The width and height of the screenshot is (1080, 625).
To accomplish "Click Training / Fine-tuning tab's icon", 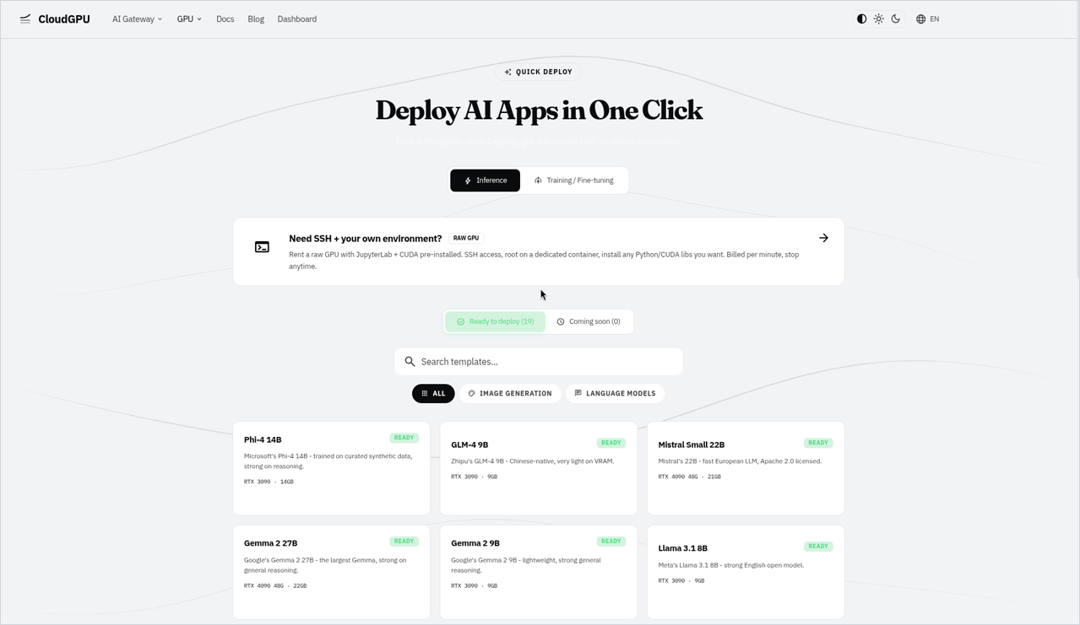I will [538, 180].
